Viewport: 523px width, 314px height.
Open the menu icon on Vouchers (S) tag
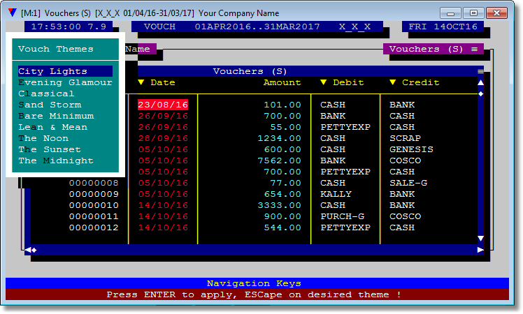pos(474,49)
